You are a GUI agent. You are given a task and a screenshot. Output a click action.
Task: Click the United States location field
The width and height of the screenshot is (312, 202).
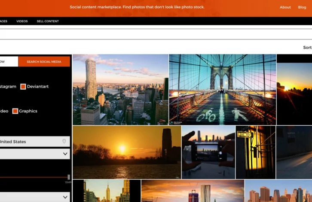[30, 142]
